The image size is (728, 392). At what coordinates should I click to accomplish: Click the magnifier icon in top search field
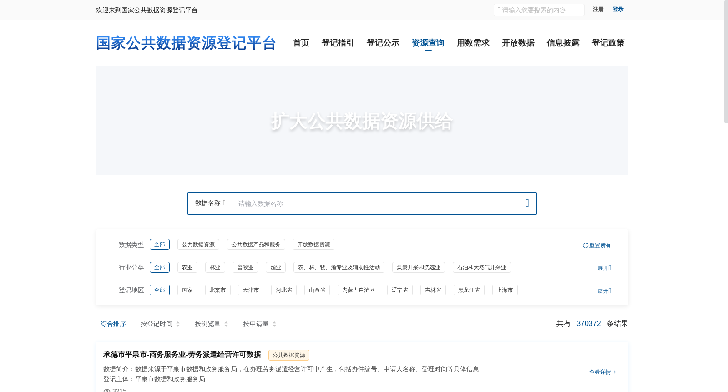[499, 10]
